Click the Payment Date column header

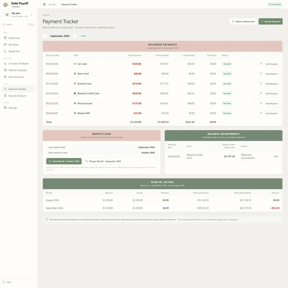[x=53, y=55]
